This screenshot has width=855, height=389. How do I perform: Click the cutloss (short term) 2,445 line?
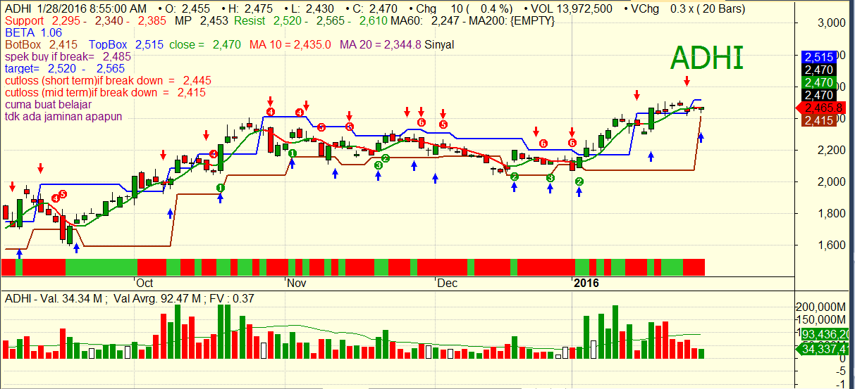(x=108, y=81)
